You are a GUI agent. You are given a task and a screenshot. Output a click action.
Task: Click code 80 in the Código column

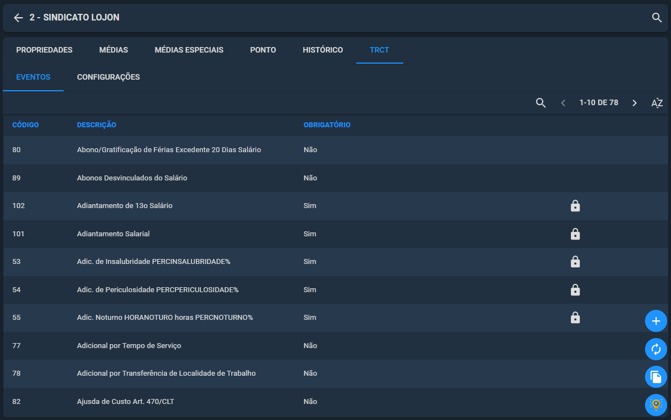[17, 150]
